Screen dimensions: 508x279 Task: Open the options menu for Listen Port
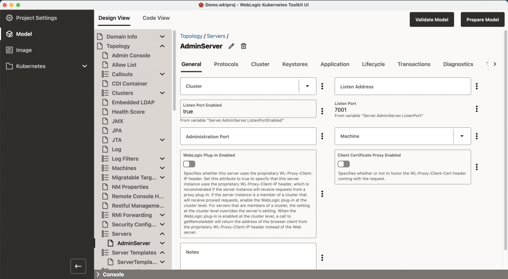[x=477, y=109]
